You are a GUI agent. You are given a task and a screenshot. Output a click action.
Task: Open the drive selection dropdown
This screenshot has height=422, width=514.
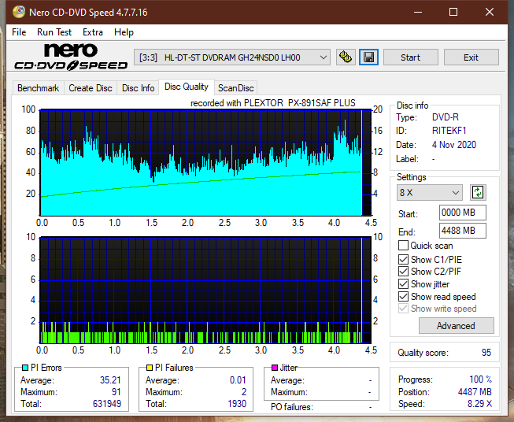click(232, 57)
